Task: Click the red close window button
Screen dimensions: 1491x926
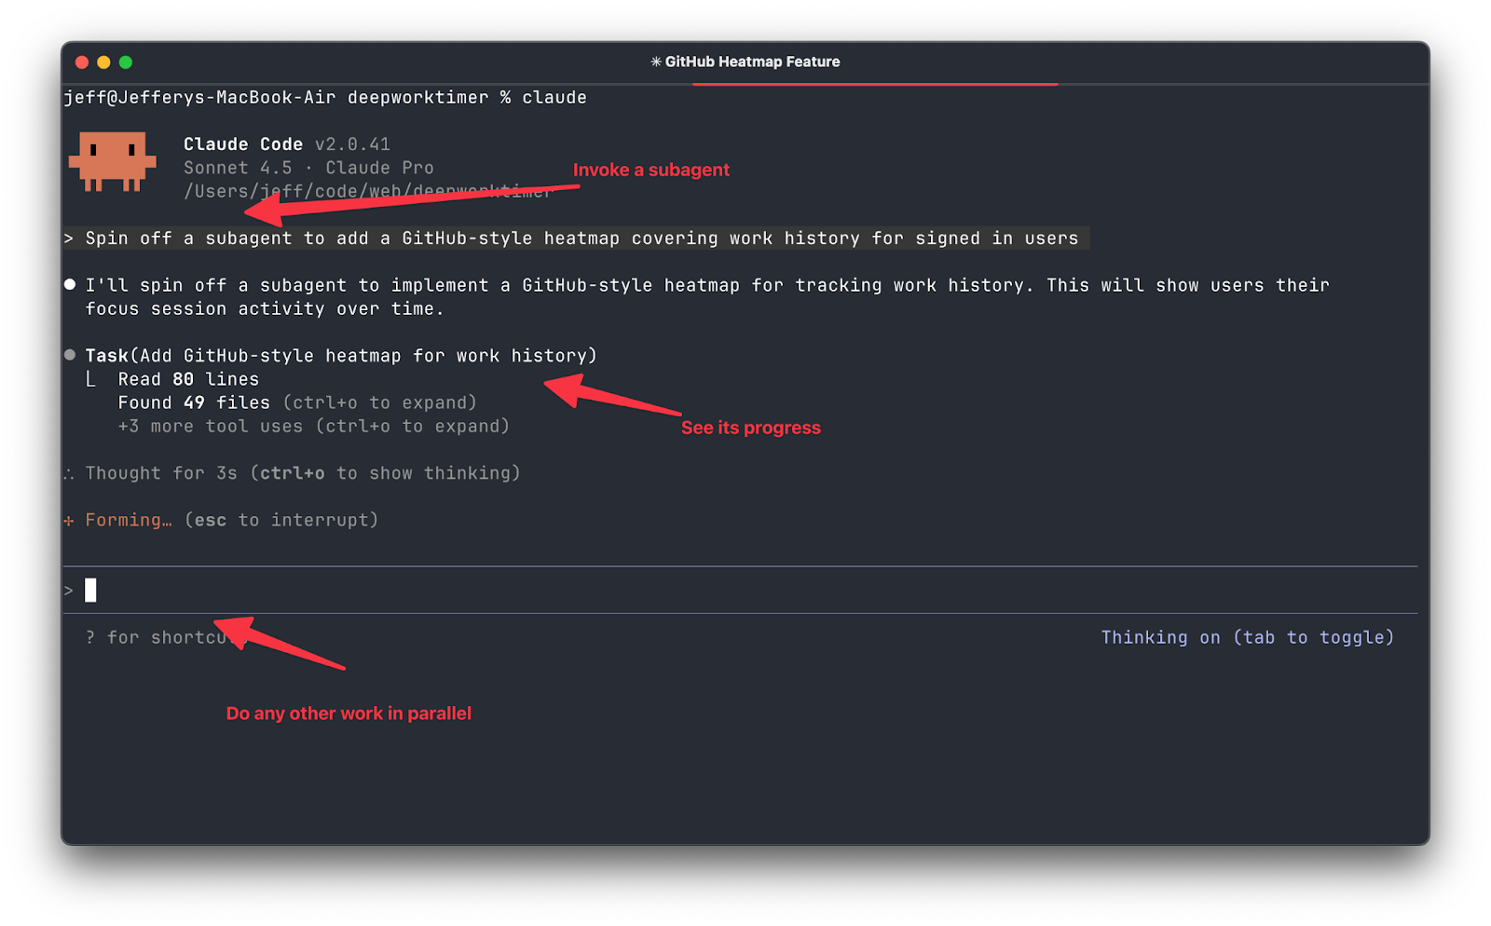Action: coord(82,62)
